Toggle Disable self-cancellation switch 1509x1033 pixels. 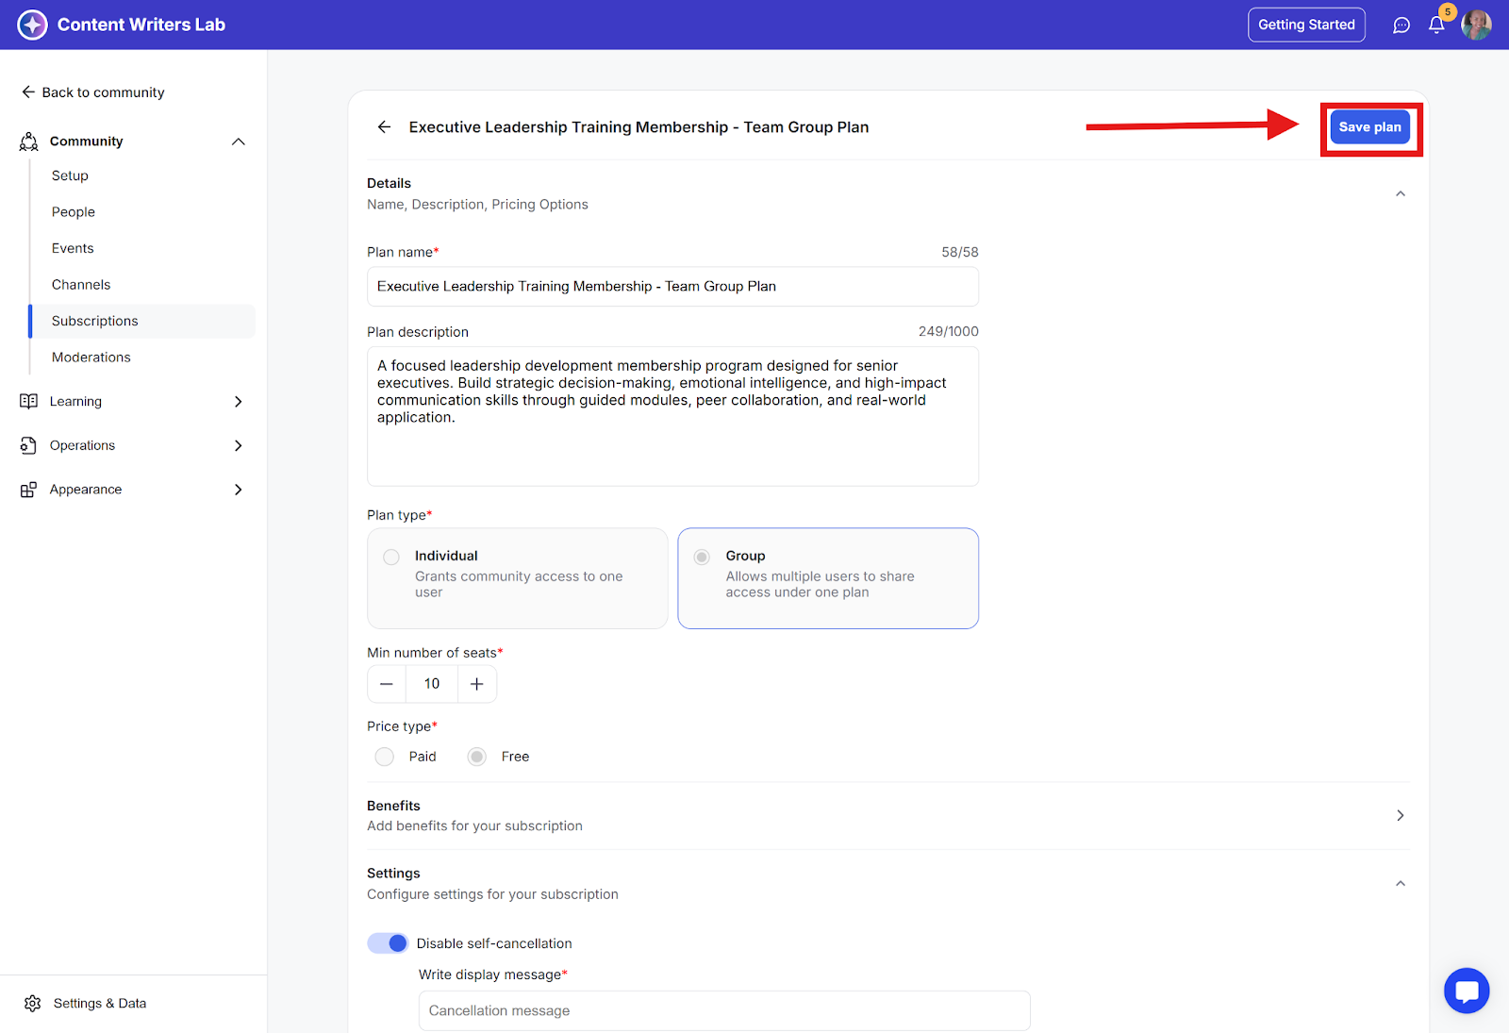click(388, 943)
